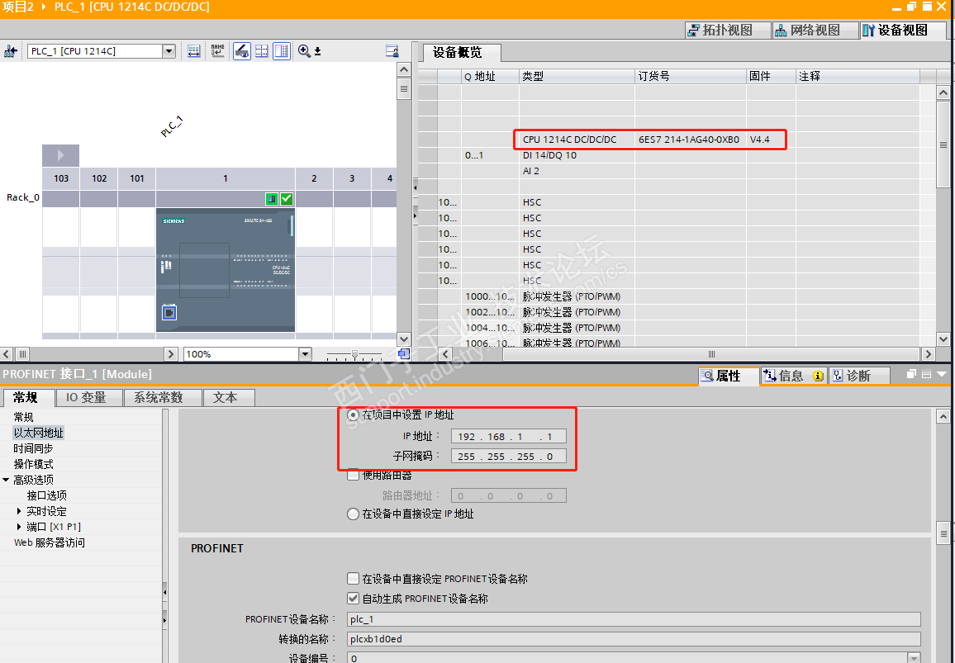Click the show address labels toolbar icon
The width and height of the screenshot is (955, 663).
click(193, 51)
